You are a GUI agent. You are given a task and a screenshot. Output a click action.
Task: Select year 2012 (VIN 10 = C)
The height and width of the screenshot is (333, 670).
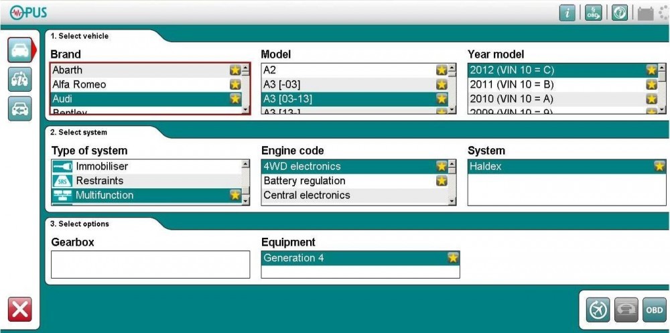[x=563, y=70]
